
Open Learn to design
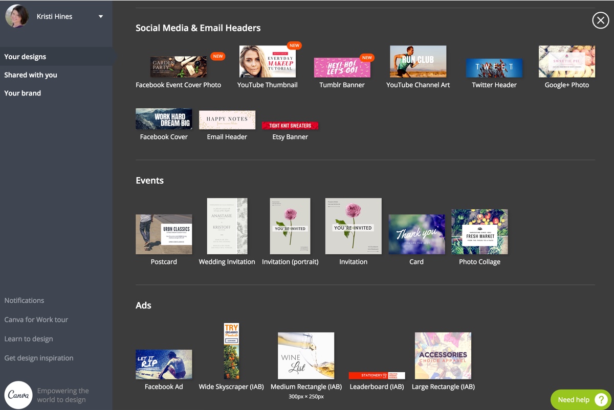28,339
